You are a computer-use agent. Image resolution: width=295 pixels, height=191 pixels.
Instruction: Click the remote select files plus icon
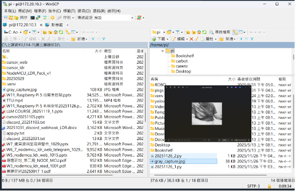click(x=241, y=39)
